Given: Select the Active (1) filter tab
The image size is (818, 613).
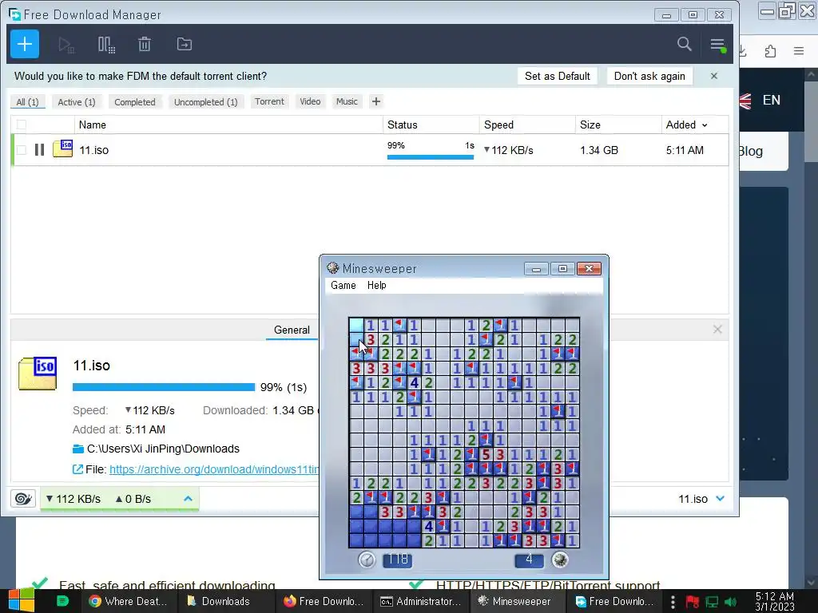Looking at the screenshot, I should click(x=77, y=102).
